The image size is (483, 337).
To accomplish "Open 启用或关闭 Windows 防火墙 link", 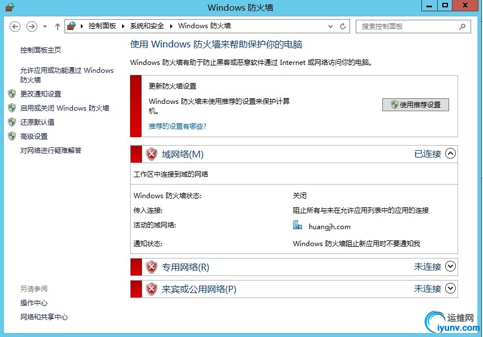I will pyautogui.click(x=64, y=108).
